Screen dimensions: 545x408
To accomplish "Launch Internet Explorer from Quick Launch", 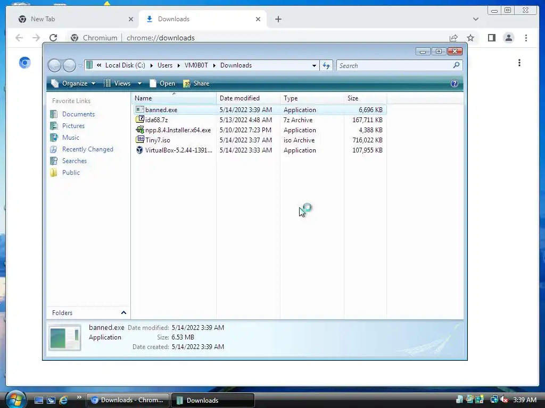I will tap(63, 400).
